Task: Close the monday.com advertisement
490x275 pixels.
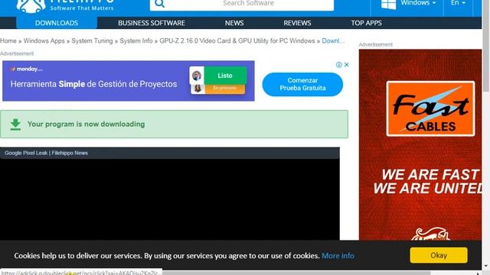Action: pyautogui.click(x=346, y=64)
